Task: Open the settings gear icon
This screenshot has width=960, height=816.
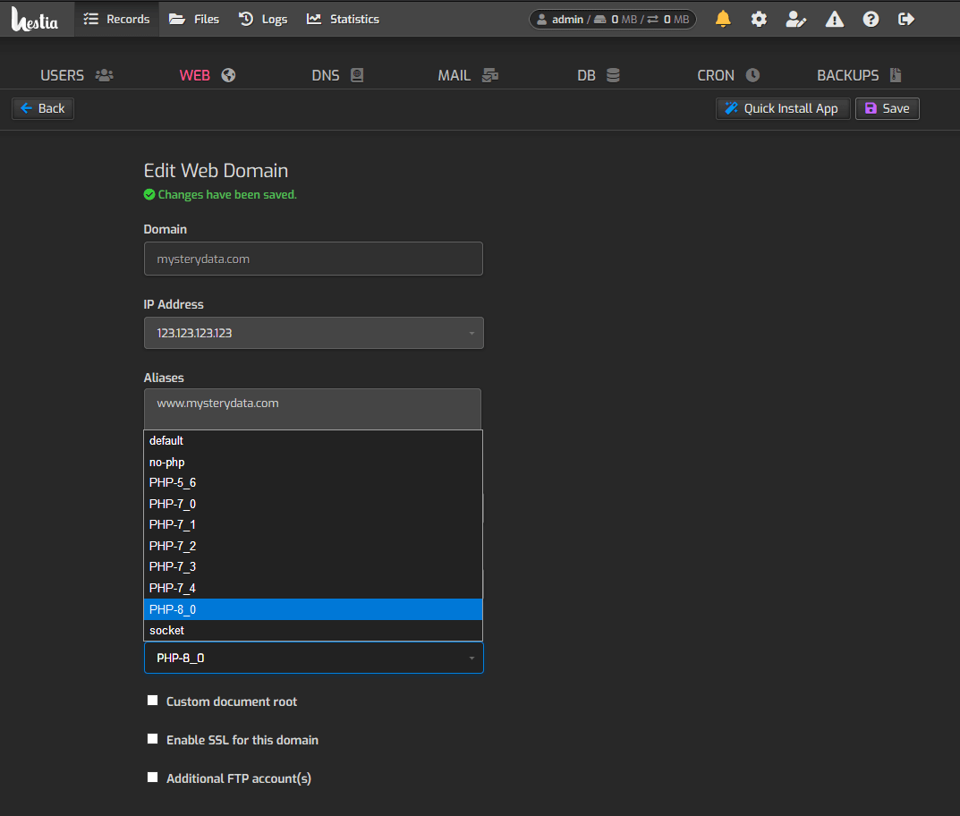Action: (x=759, y=18)
